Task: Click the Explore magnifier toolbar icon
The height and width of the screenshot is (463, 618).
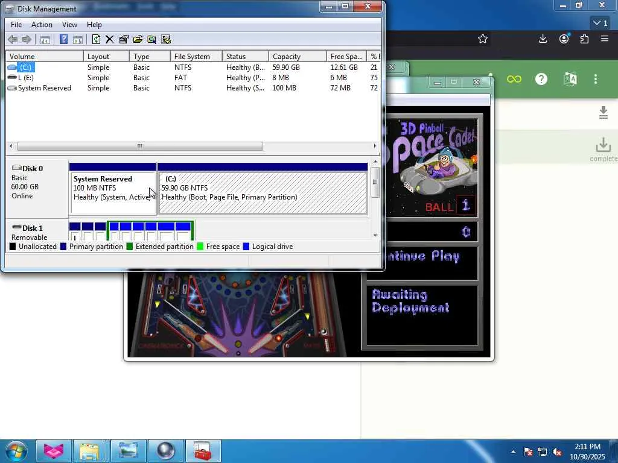Action: (151, 39)
